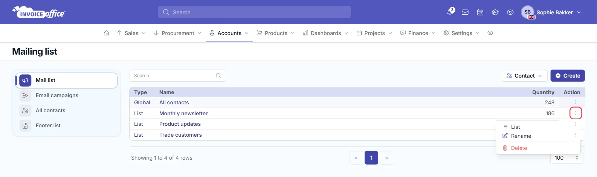Screen dimensions: 597x177
Task: Select page 1 in pagination
Action: coord(371,158)
